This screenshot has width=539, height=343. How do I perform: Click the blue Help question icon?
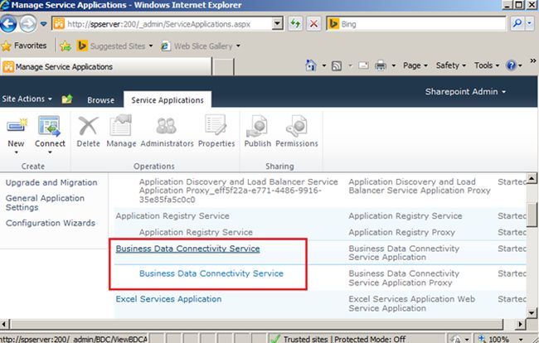coord(511,65)
